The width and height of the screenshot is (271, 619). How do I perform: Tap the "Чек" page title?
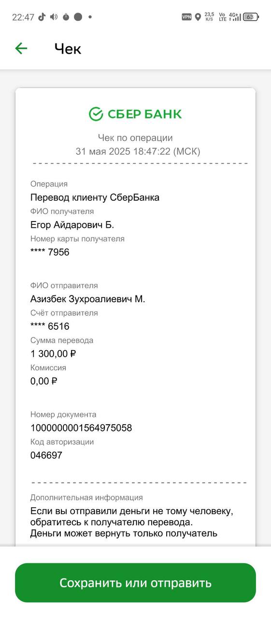[x=68, y=49]
